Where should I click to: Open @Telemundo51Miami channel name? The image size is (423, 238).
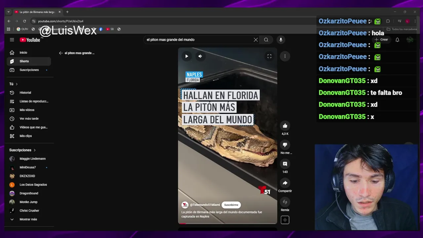click(x=205, y=205)
